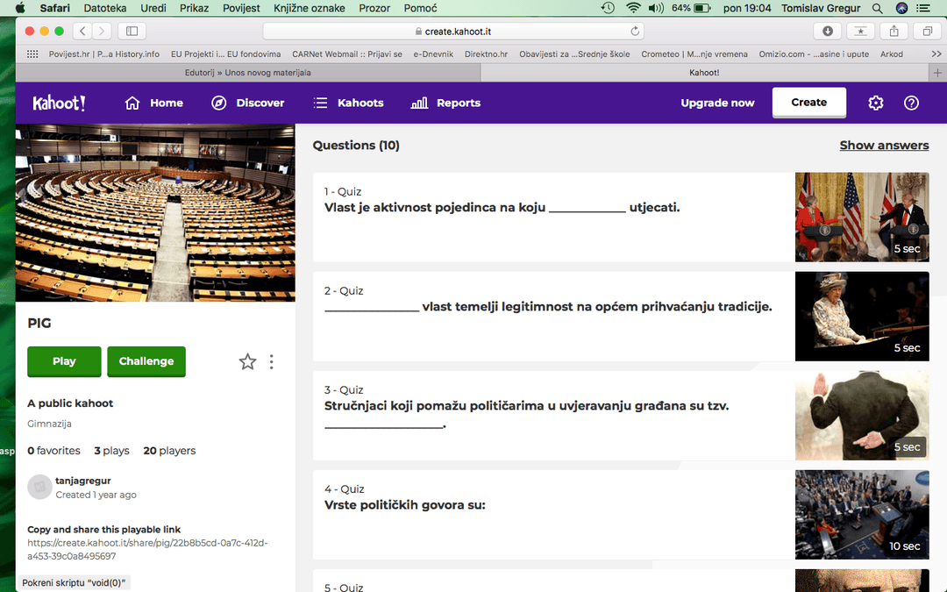
Task: Click the Safari share icon
Action: 894,31
